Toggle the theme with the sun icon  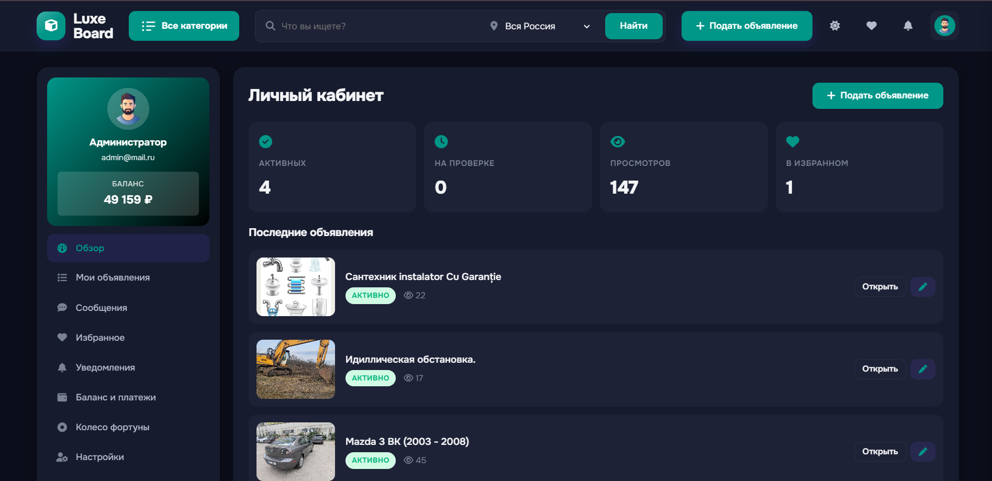point(835,26)
